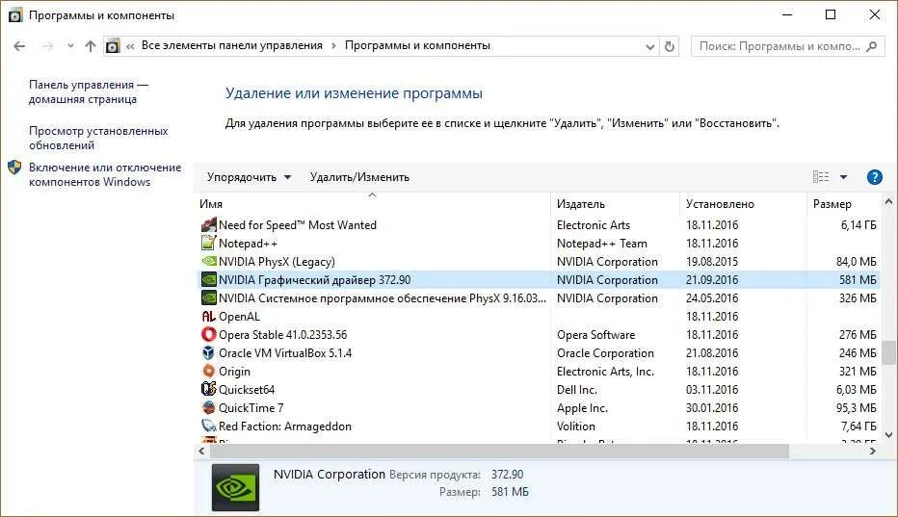Select Oracle VM VirtualBox 5.1.4 entry
The image size is (898, 517).
285,352
